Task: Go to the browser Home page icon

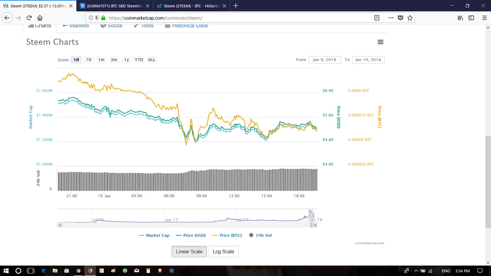Action: pos(40,18)
